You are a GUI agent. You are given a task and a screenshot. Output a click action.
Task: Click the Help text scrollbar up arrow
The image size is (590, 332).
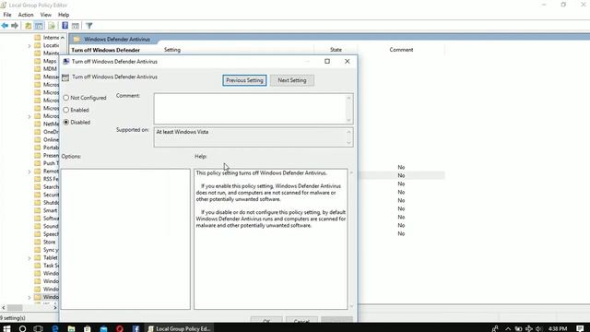(x=351, y=172)
